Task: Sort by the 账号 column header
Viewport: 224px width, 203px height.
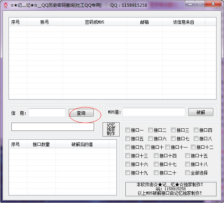Action: [x=45, y=22]
